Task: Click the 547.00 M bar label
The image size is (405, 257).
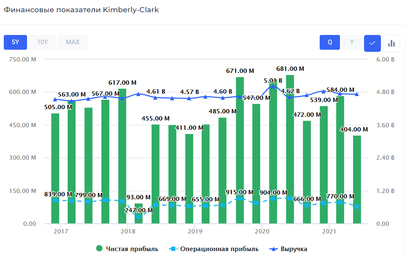Action: pos(256,98)
